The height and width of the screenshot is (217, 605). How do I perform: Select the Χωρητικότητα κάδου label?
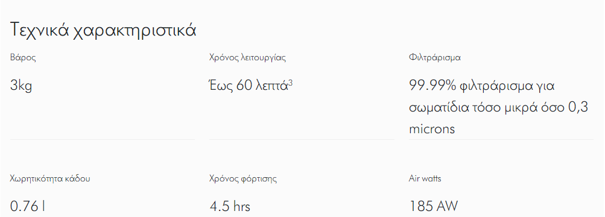50,179
